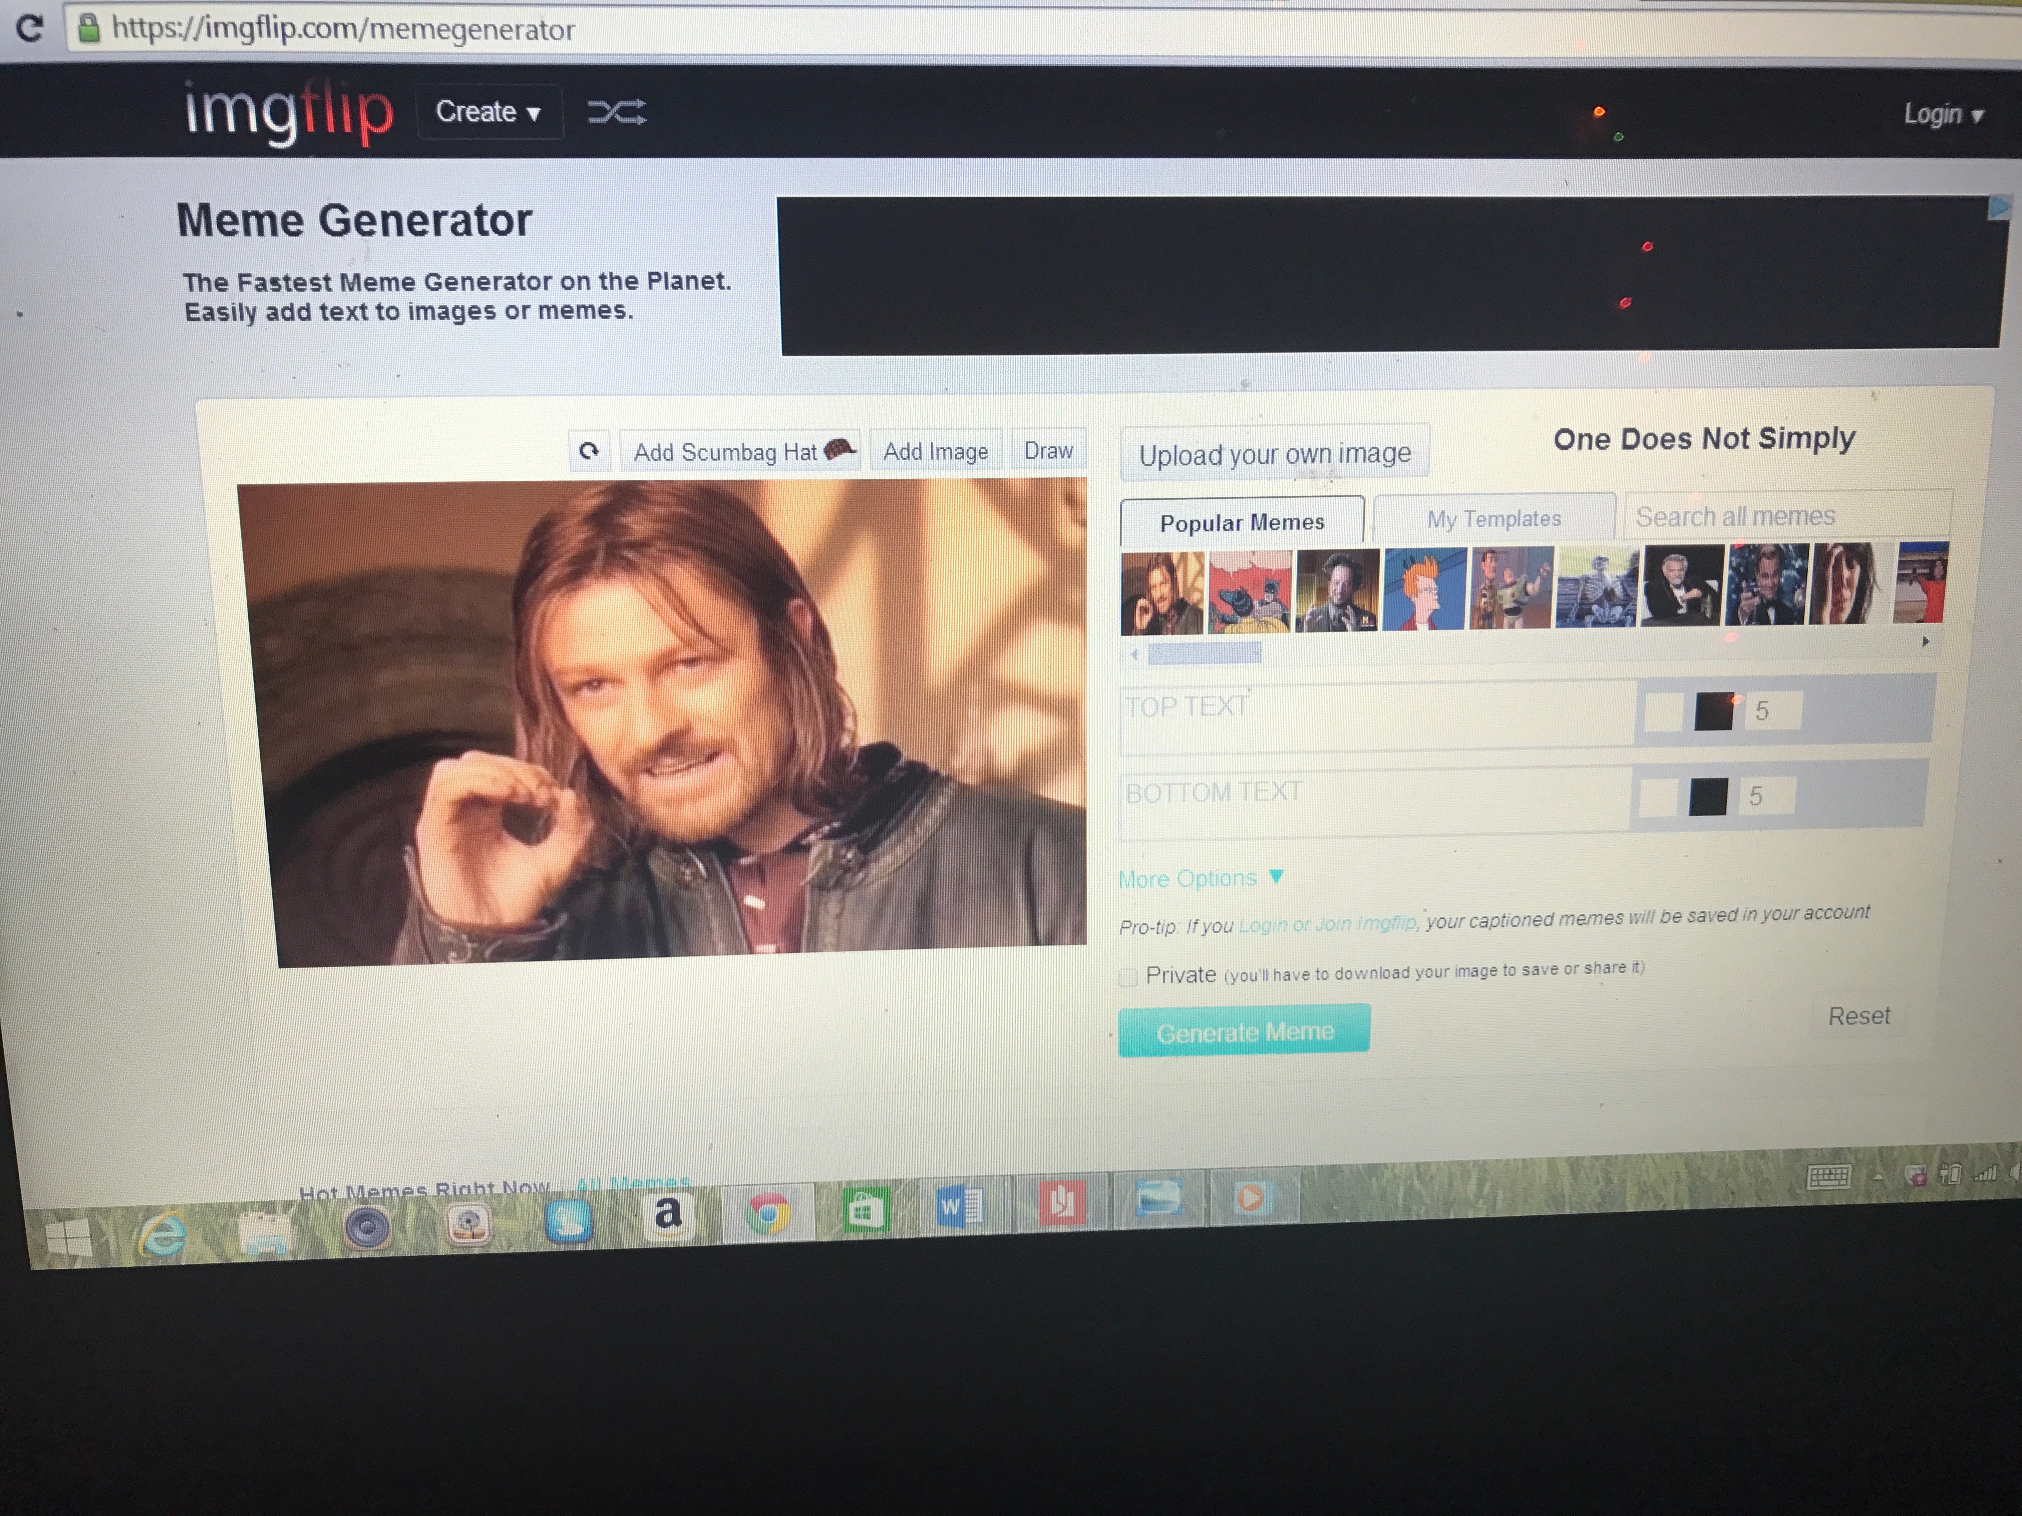Click the thumbnail strip scrollbar handle

[x=1204, y=652]
